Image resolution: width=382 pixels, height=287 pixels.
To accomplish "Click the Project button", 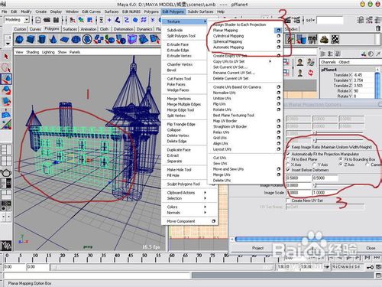I will click(257, 248).
